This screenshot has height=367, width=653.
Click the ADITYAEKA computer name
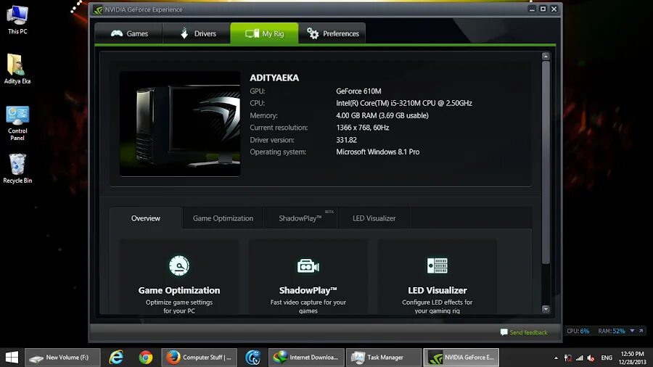click(274, 78)
